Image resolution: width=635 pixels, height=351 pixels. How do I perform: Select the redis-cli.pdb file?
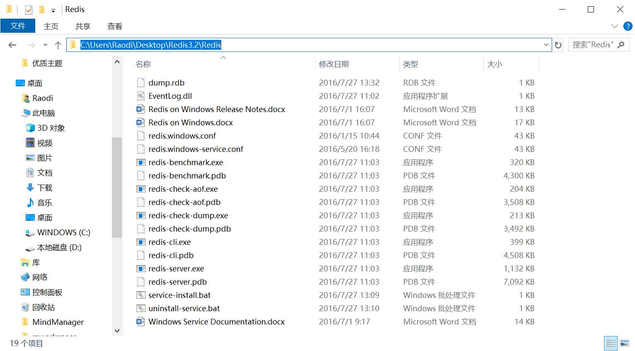pos(171,255)
